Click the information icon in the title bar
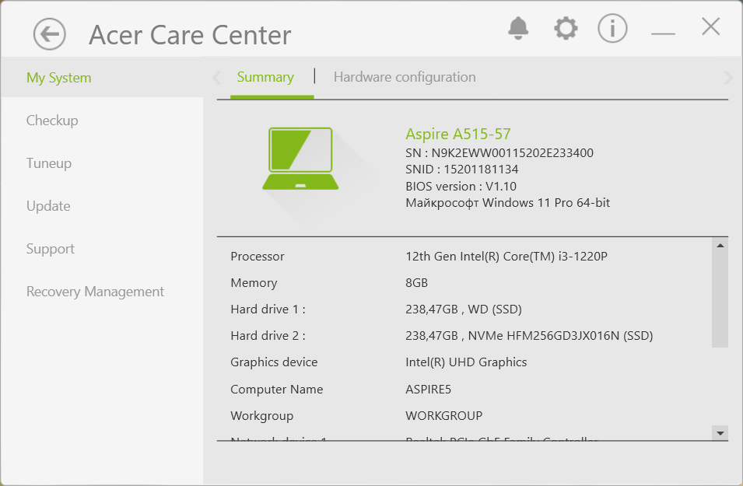 [x=612, y=29]
